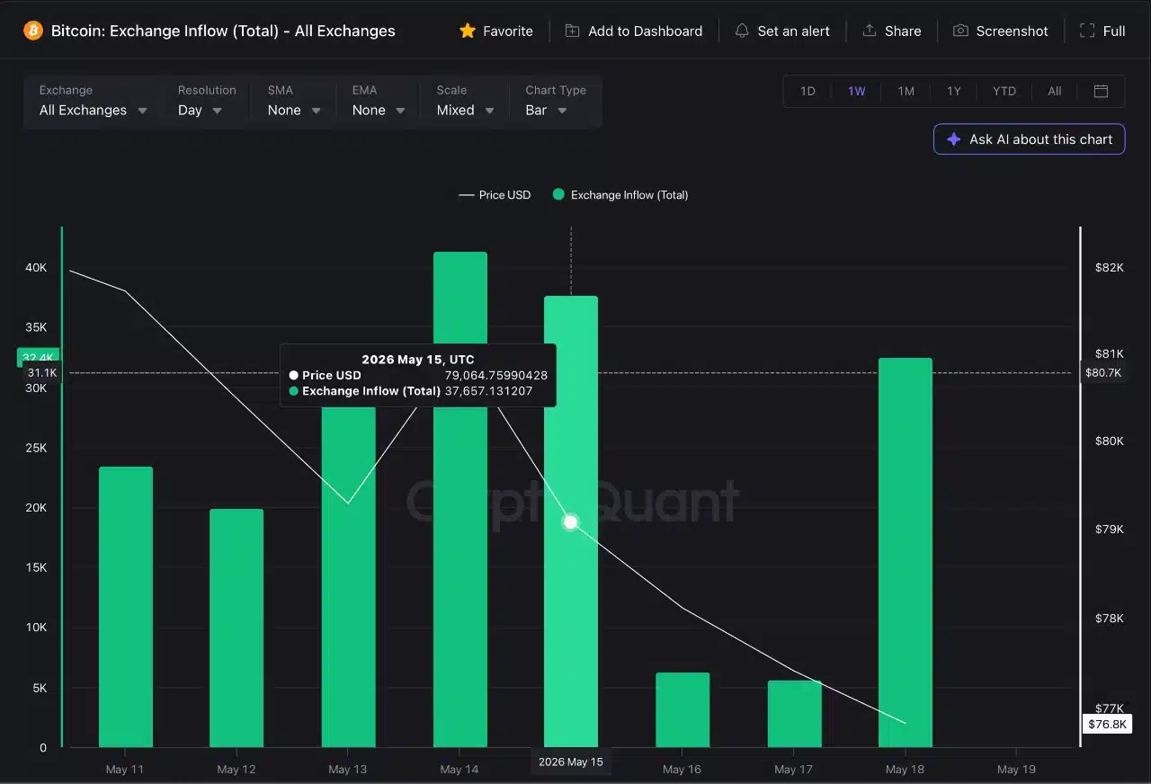Toggle Exchange Inflow (Total) legend series
Viewport: 1151px width, 784px height.
point(620,195)
